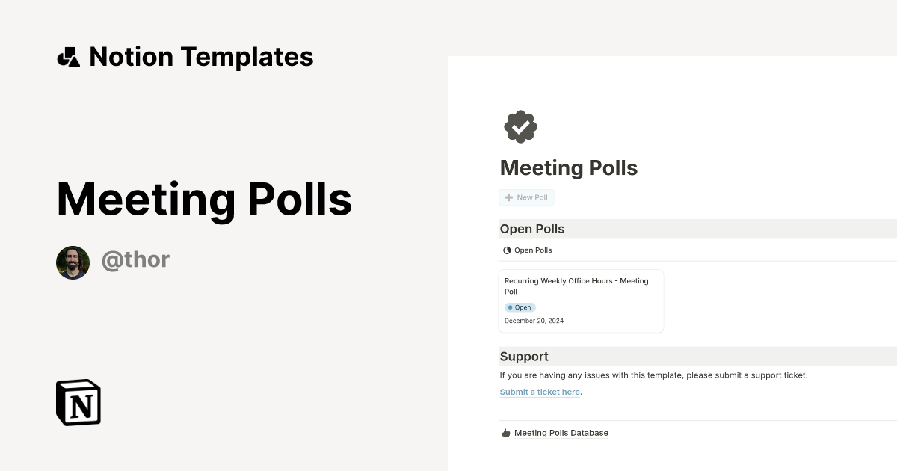Toggle the Open status tag on the poll
Image resolution: width=897 pixels, height=471 pixels.
[520, 307]
